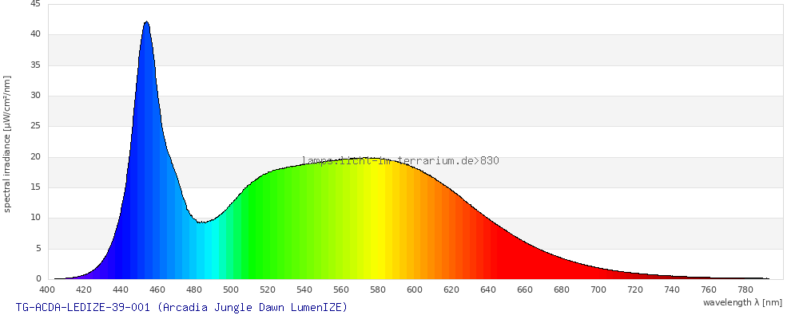Click x-axis tick label 460
799x319 pixels.
(x=157, y=290)
